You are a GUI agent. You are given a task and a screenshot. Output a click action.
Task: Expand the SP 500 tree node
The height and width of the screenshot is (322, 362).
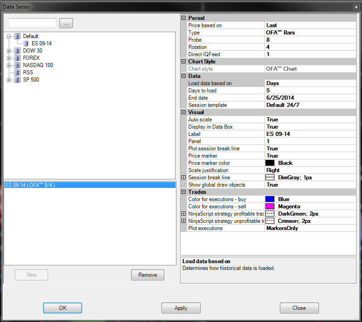(9, 80)
